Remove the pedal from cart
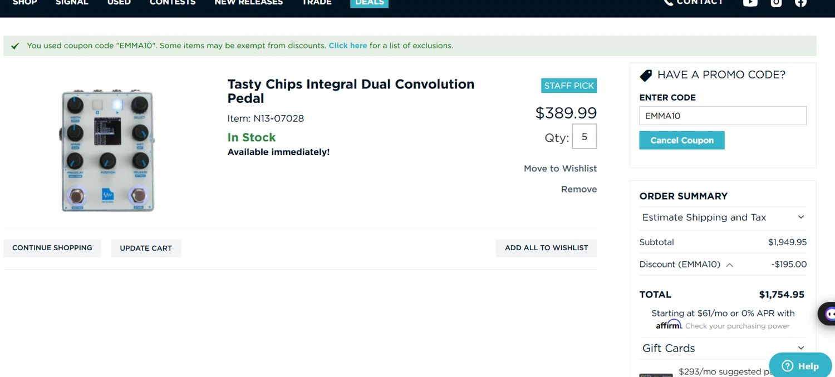 click(578, 189)
